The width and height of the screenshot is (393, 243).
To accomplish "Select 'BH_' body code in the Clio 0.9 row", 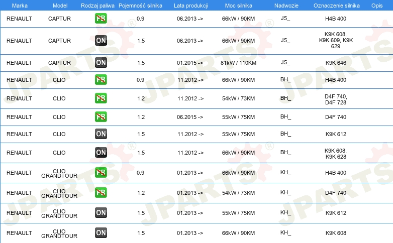I will click(286, 80).
